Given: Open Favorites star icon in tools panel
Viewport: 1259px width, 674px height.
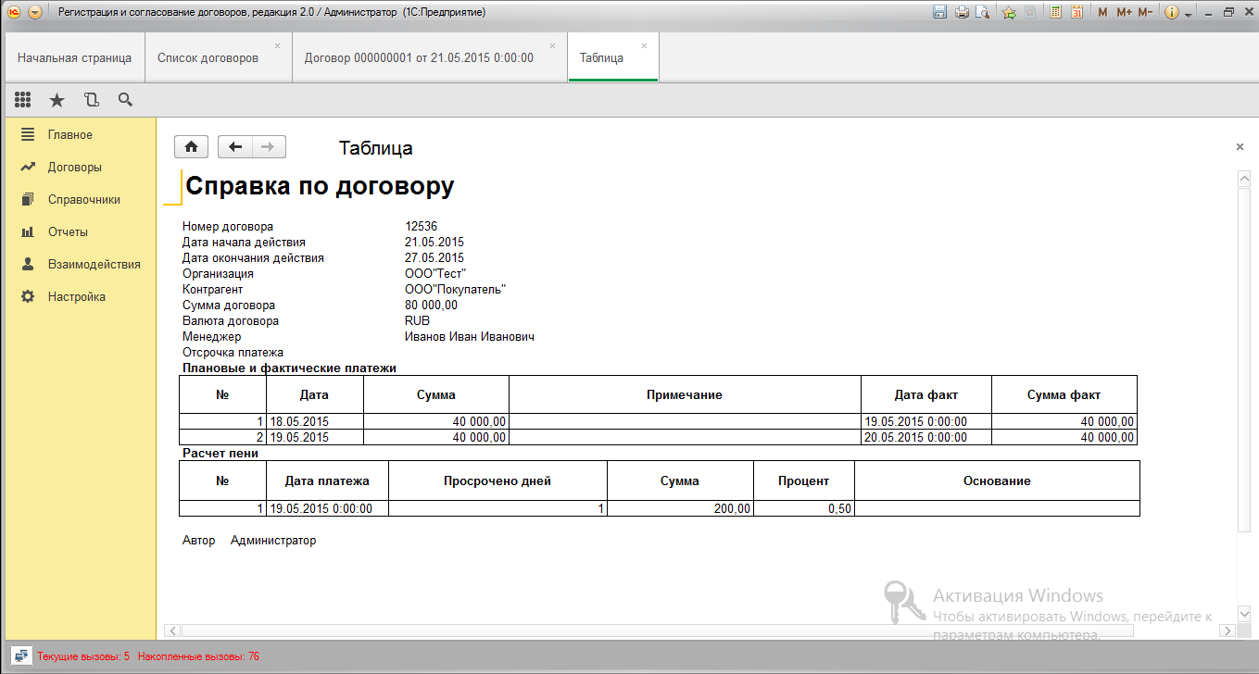Looking at the screenshot, I should 57,99.
